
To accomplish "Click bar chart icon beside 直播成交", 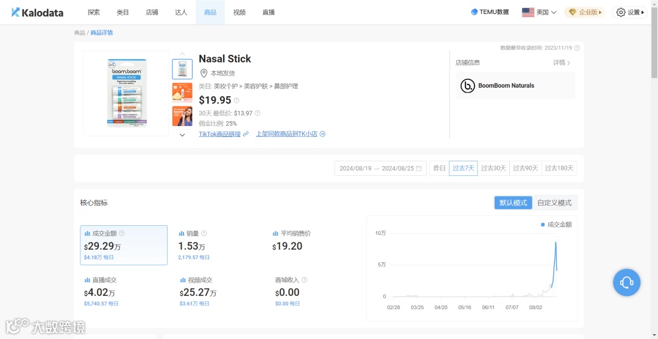I will coord(88,280).
